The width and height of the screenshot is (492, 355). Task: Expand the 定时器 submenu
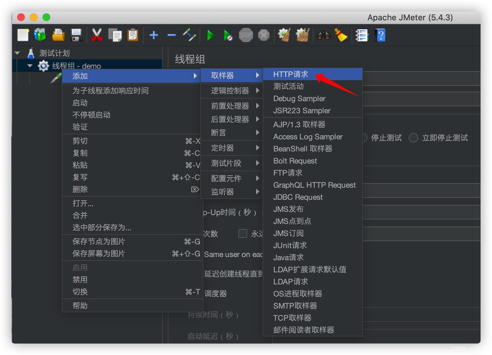pos(231,148)
